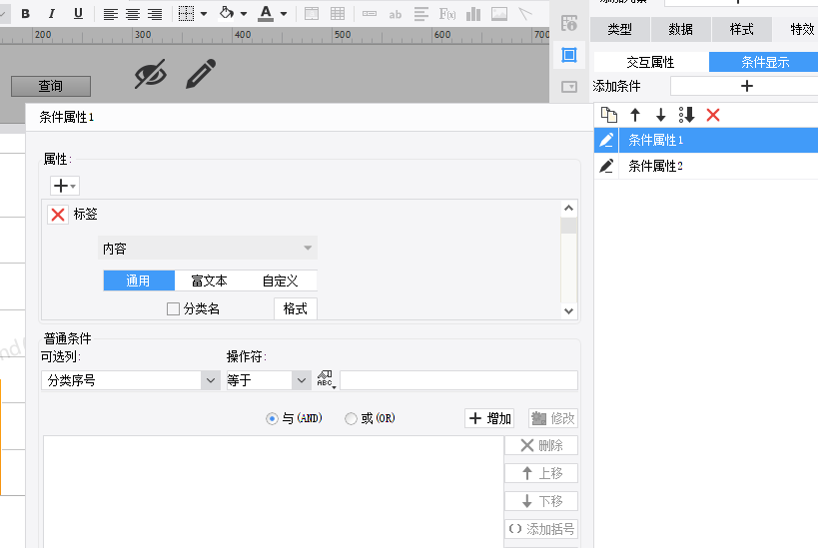Switch to the 样式 tab
Screen dimensions: 818x548
click(741, 29)
